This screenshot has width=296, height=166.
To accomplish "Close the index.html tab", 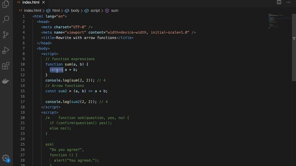I will click(43, 2).
